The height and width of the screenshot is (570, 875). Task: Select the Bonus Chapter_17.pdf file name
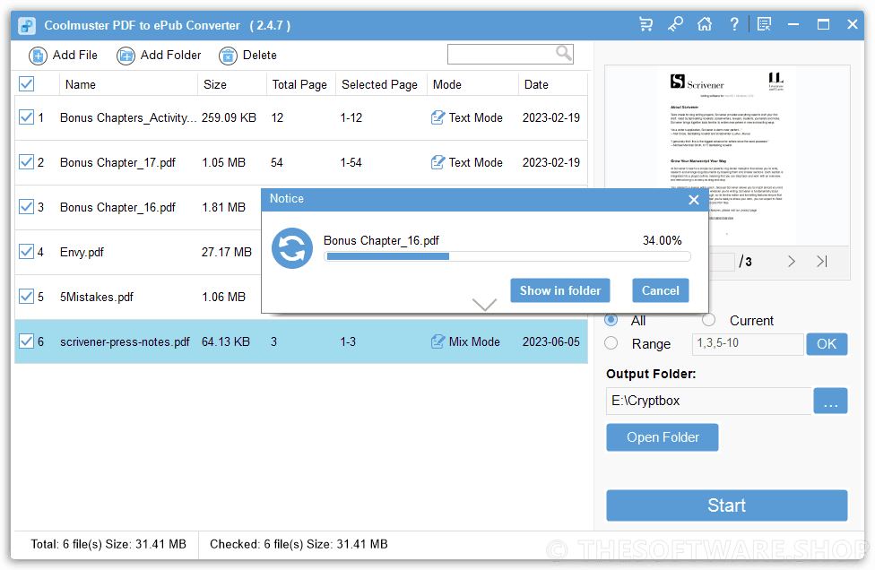[x=117, y=163]
